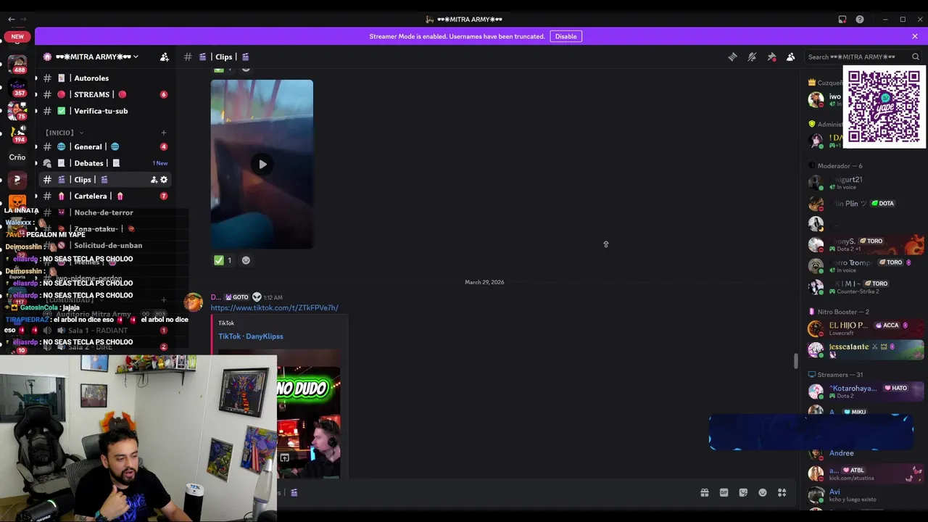Open TikTok · DanyKlipss embed title
This screenshot has height=522, width=928.
click(x=251, y=336)
